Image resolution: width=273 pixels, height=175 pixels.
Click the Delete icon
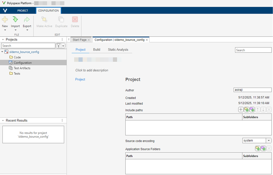[x=75, y=19]
